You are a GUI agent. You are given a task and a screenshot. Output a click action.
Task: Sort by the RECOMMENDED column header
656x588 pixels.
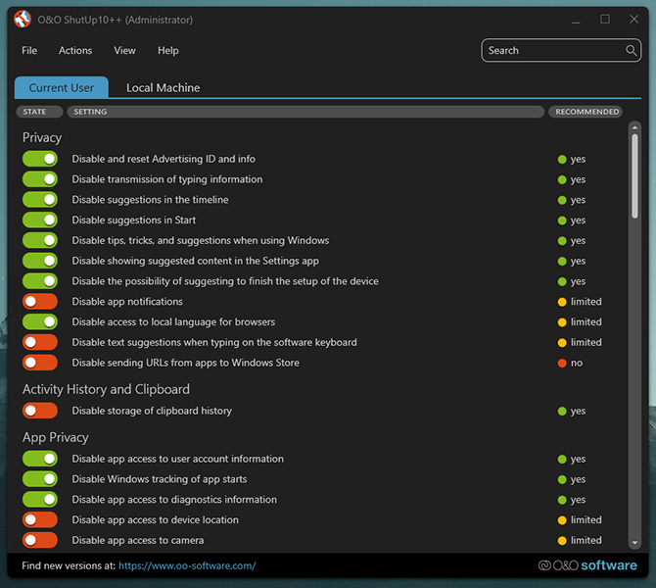click(586, 112)
